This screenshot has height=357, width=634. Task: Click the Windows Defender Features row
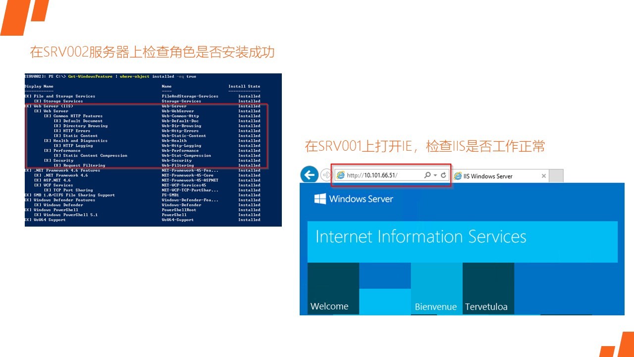(x=143, y=200)
